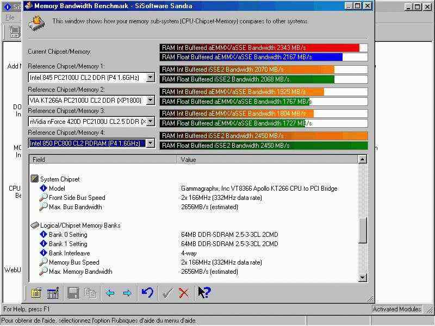Click the orange RAM Int Buffered iSSE2 2450 MB/s bar
The width and height of the screenshot is (435, 326).
[x=264, y=135]
